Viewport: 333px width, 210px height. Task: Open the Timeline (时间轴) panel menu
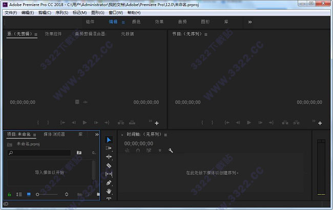tap(165, 135)
